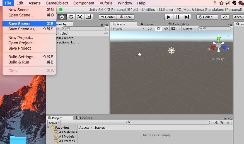Search by Type filter icon
The image size is (244, 144).
216,123
